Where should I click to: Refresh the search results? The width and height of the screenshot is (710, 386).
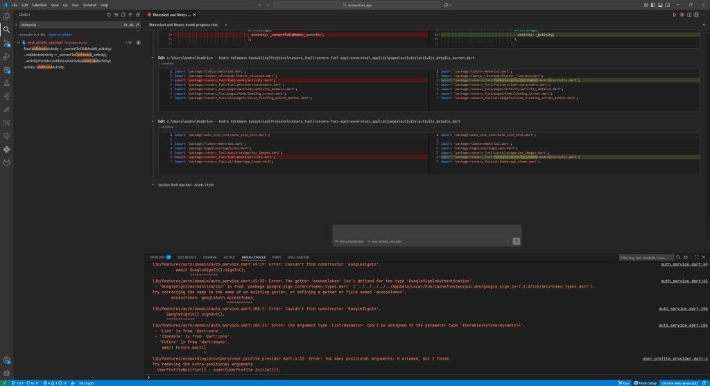[x=109, y=15]
